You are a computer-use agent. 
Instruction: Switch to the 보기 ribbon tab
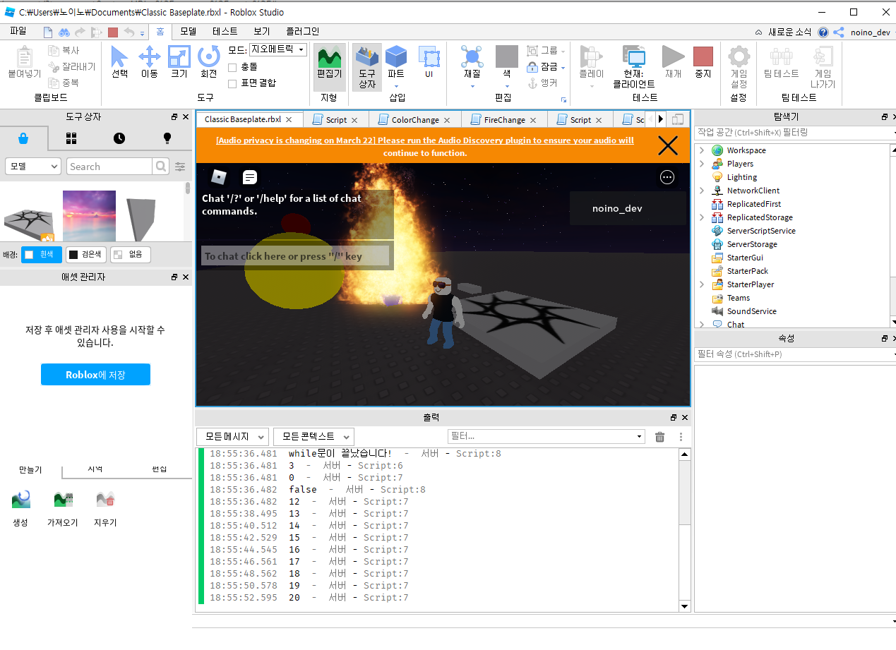(x=262, y=31)
